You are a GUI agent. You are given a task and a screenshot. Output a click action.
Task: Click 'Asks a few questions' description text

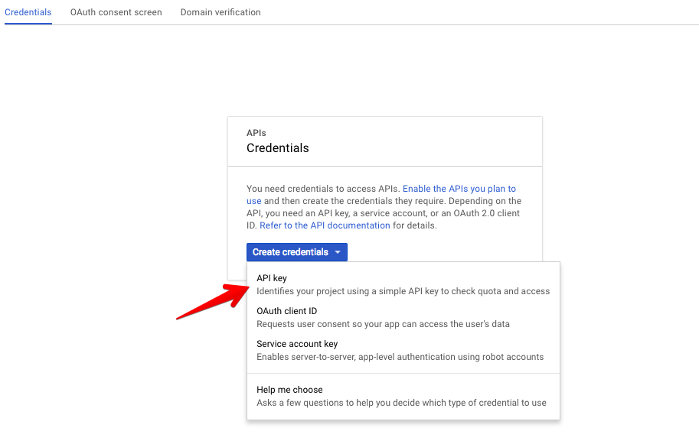point(401,403)
